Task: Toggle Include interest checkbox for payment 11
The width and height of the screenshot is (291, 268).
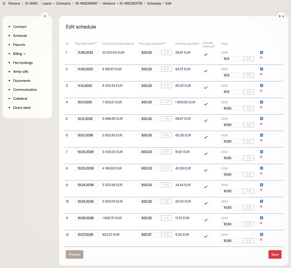Action: [x=206, y=220]
